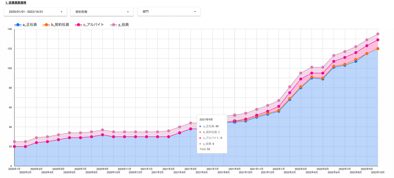Expand the 契約形態 filter dropdown

pos(102,12)
